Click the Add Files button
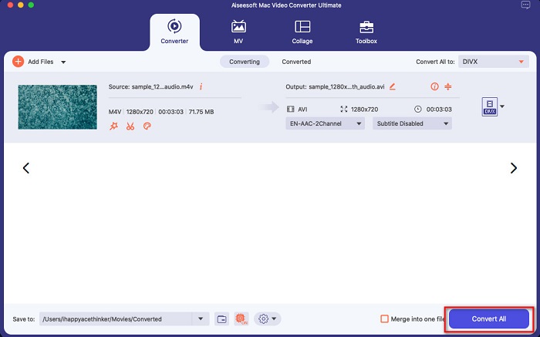The image size is (540, 337). [34, 61]
